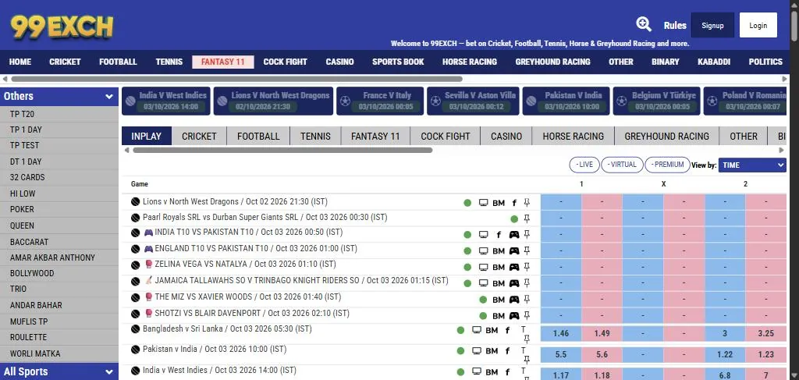This screenshot has width=799, height=380.
Task: Open ROULETTE in the sidebar
Action: [59, 337]
